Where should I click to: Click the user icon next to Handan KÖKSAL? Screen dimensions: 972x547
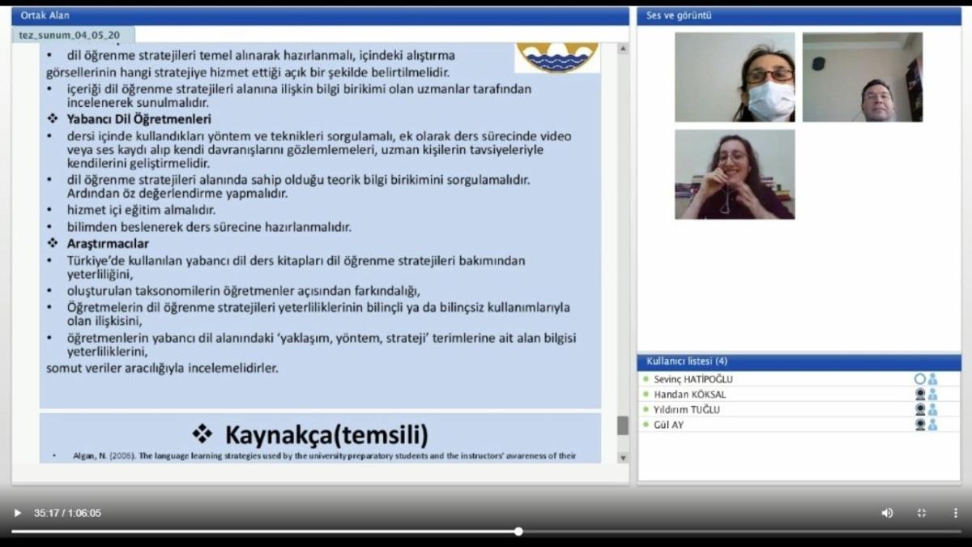pyautogui.click(x=932, y=395)
